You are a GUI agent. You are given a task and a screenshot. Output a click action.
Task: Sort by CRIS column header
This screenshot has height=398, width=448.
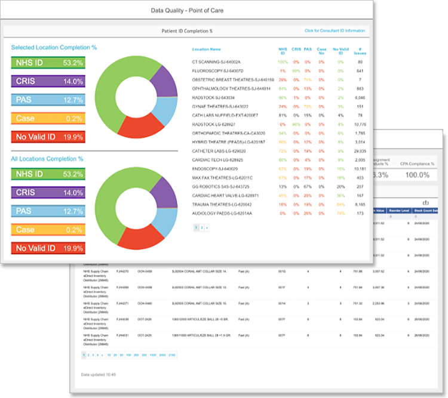tap(296, 50)
